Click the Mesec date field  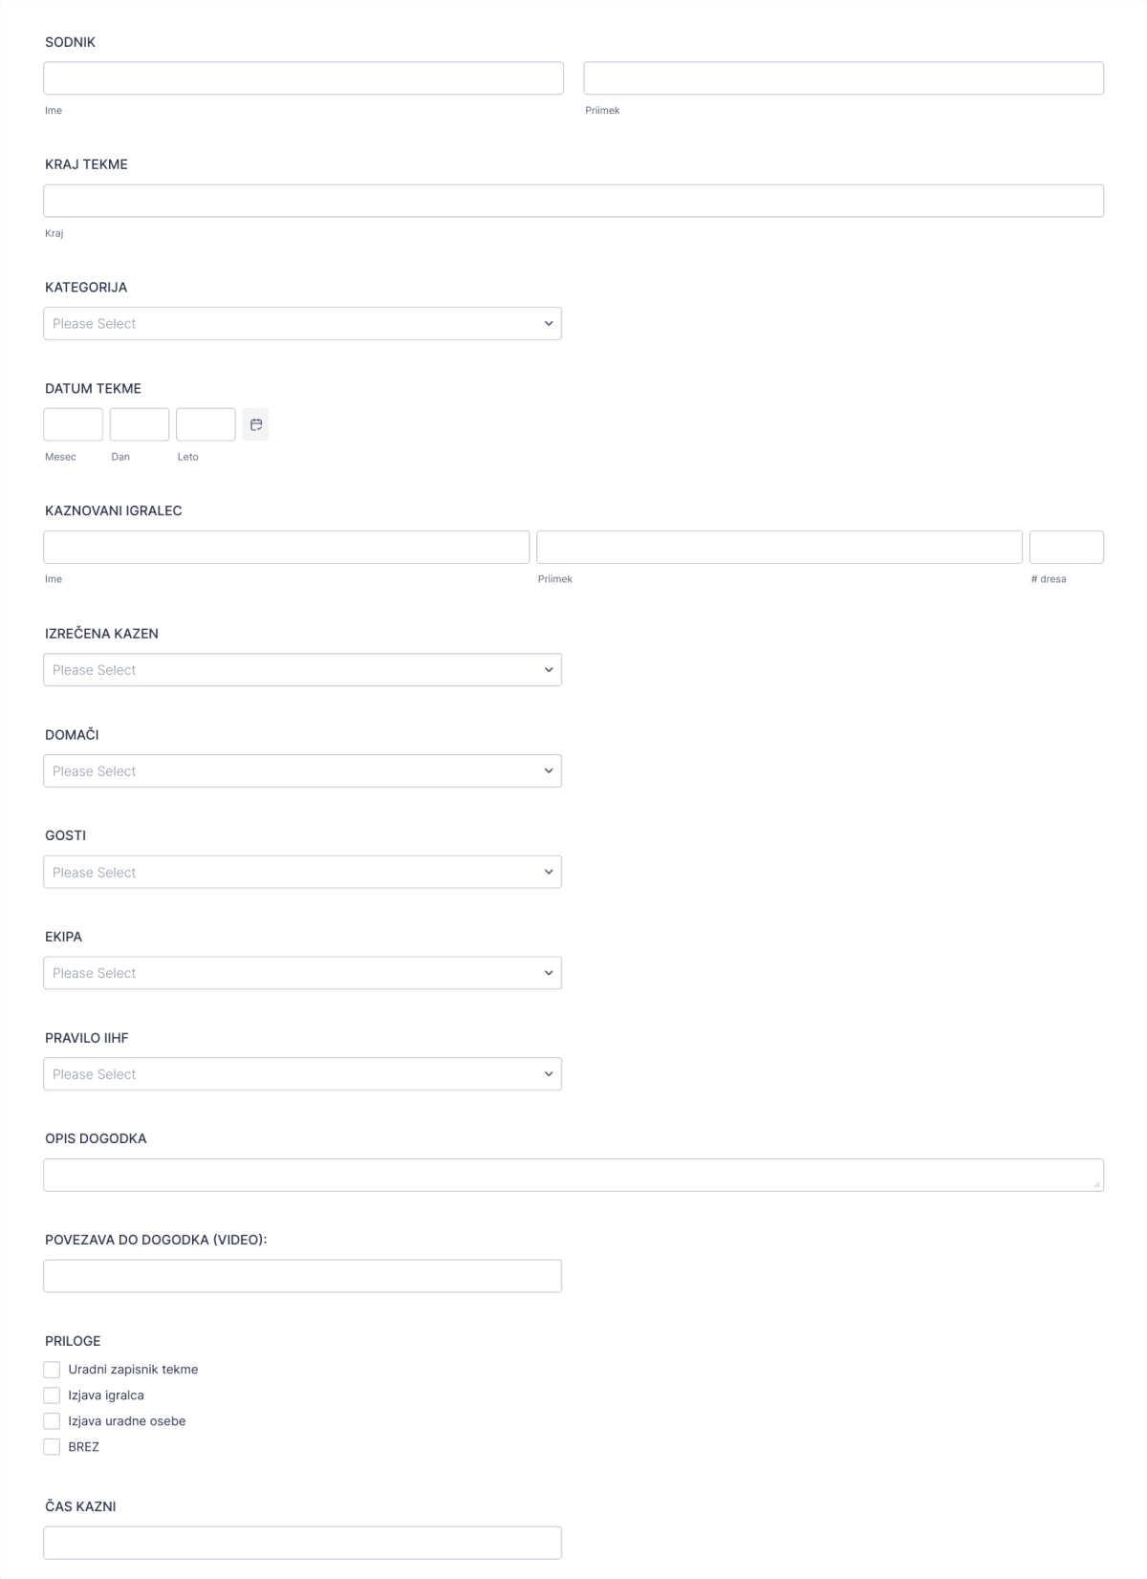72,423
